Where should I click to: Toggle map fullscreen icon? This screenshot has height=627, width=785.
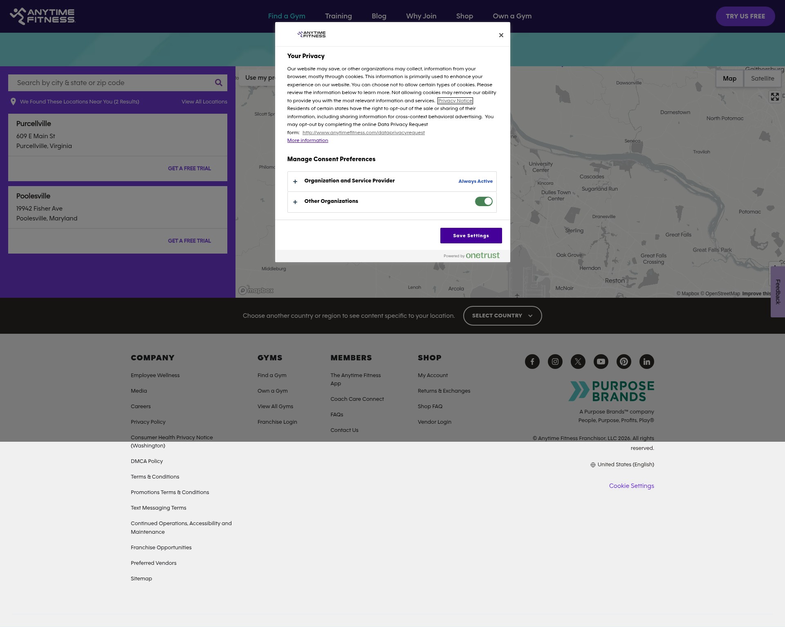[x=775, y=97]
